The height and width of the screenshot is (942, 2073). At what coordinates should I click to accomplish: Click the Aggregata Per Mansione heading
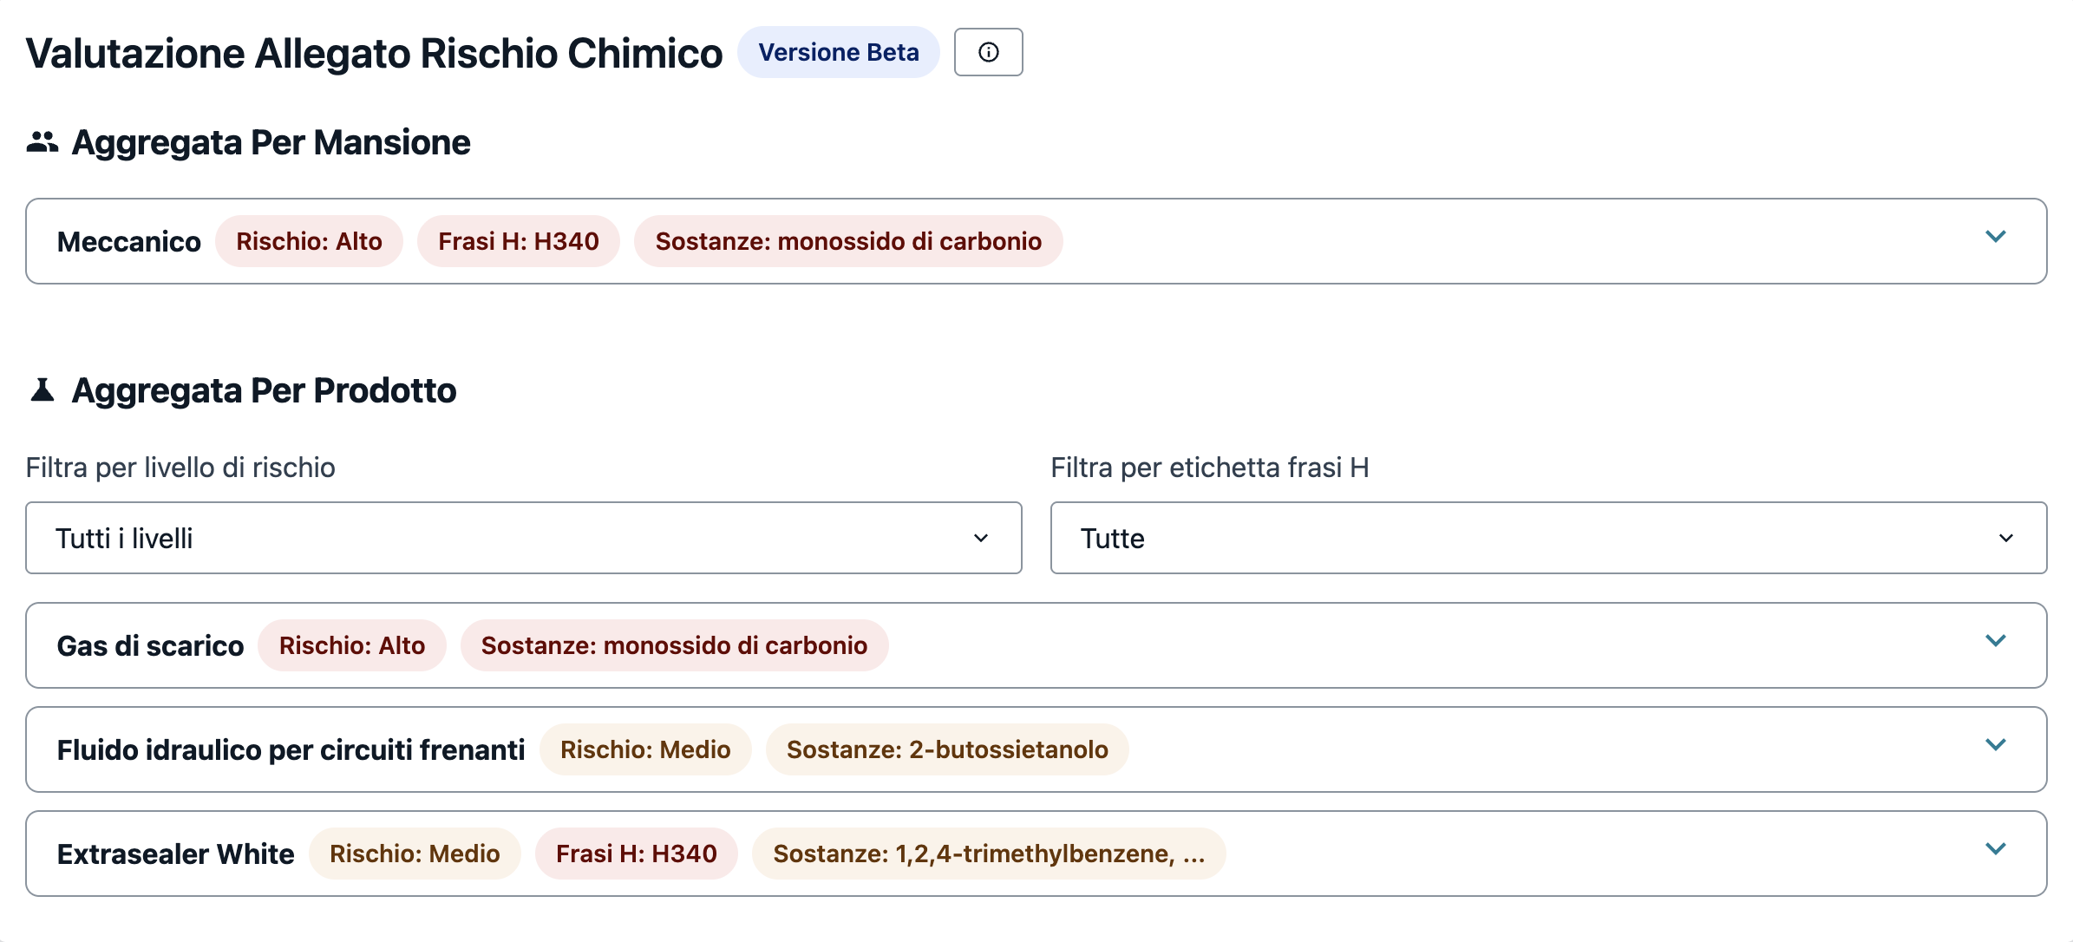tap(271, 142)
